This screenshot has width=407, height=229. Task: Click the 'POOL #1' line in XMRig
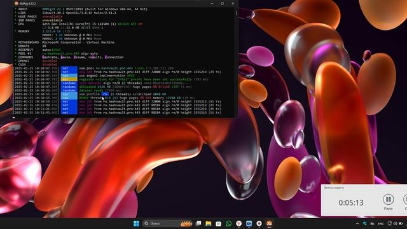[x=57, y=53]
